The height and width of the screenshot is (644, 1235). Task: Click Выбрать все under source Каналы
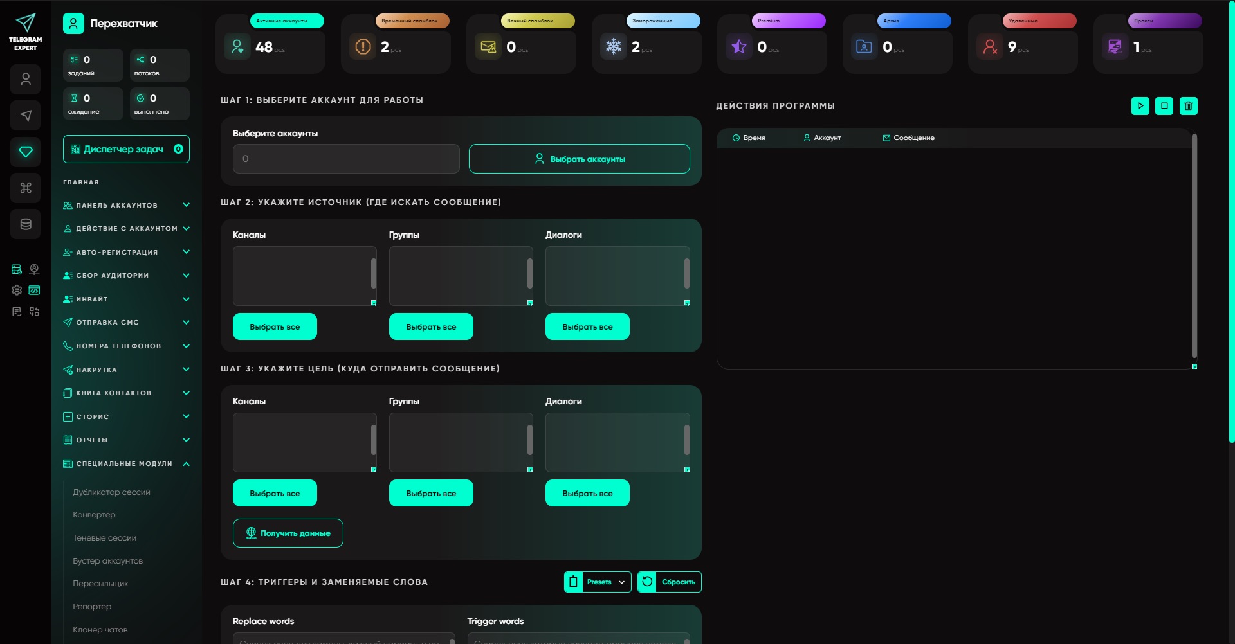(275, 326)
